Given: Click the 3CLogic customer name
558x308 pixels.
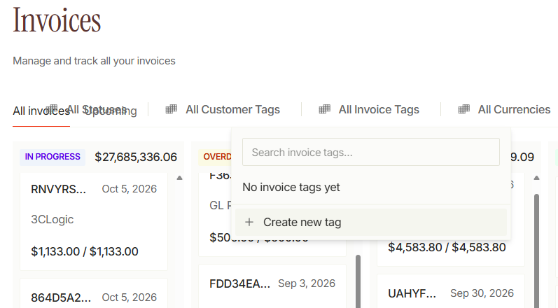Looking at the screenshot, I should pyautogui.click(x=53, y=219).
